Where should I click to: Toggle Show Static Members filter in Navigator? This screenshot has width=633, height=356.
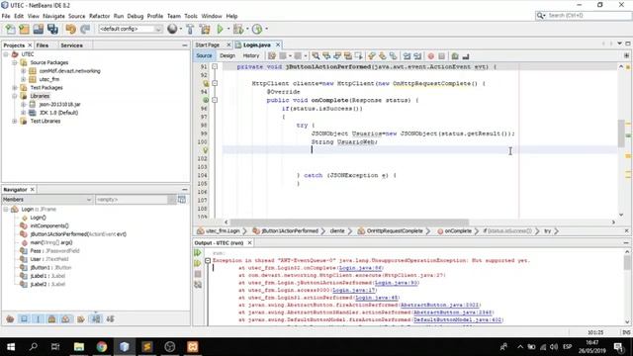point(38,319)
